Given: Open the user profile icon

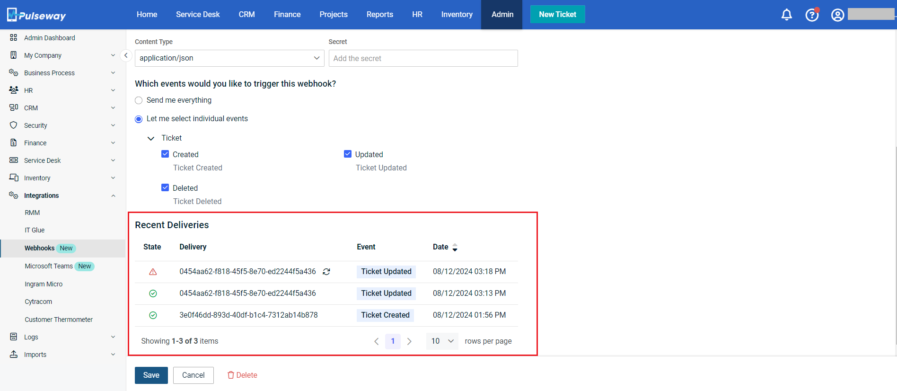Looking at the screenshot, I should click(837, 15).
